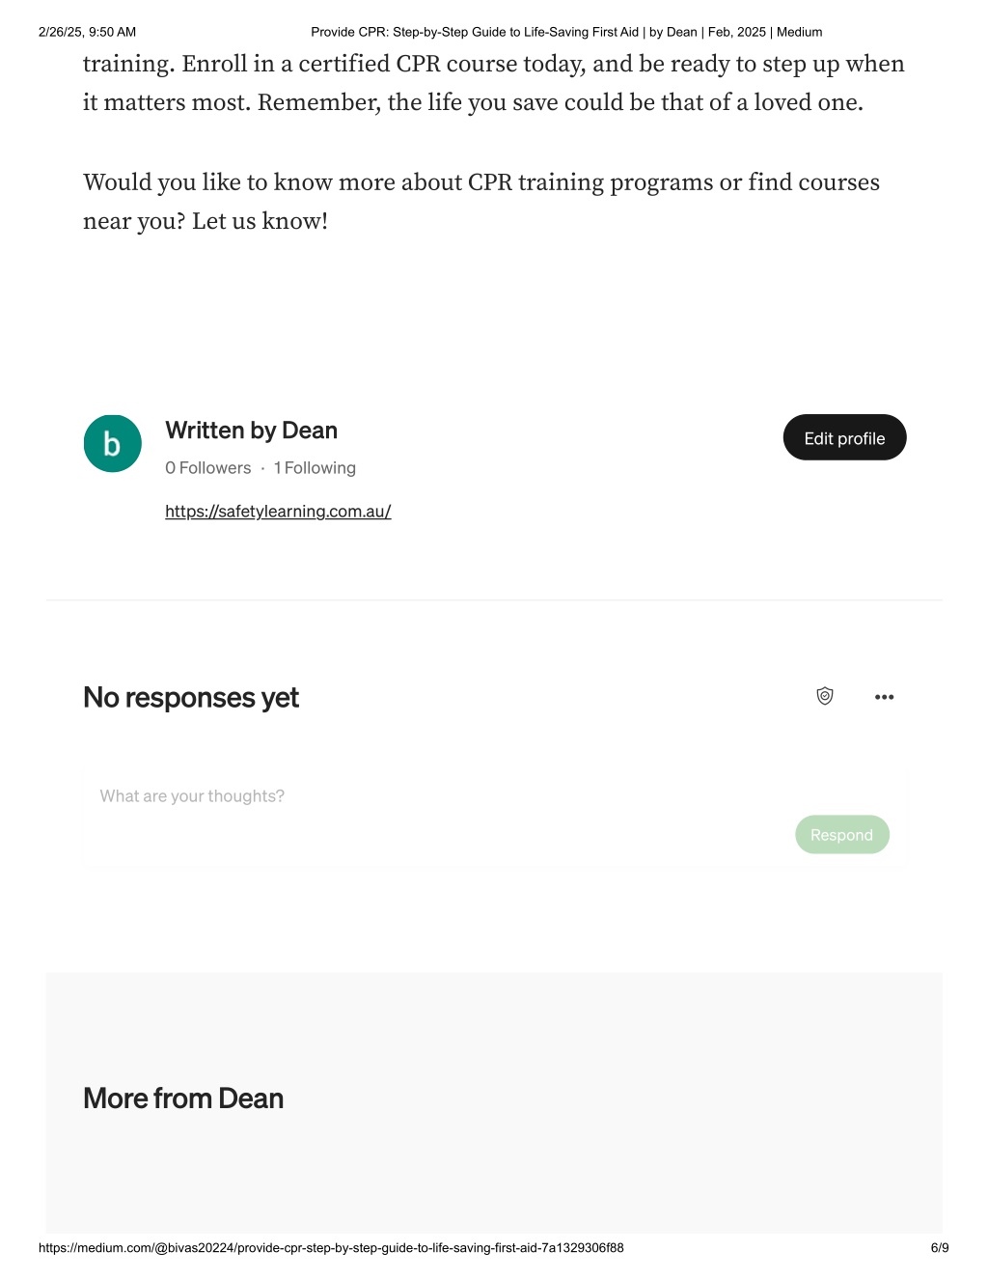Click the 6/9 page number indicator

(940, 1248)
